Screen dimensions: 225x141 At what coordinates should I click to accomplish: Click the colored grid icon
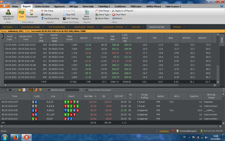[31, 90]
